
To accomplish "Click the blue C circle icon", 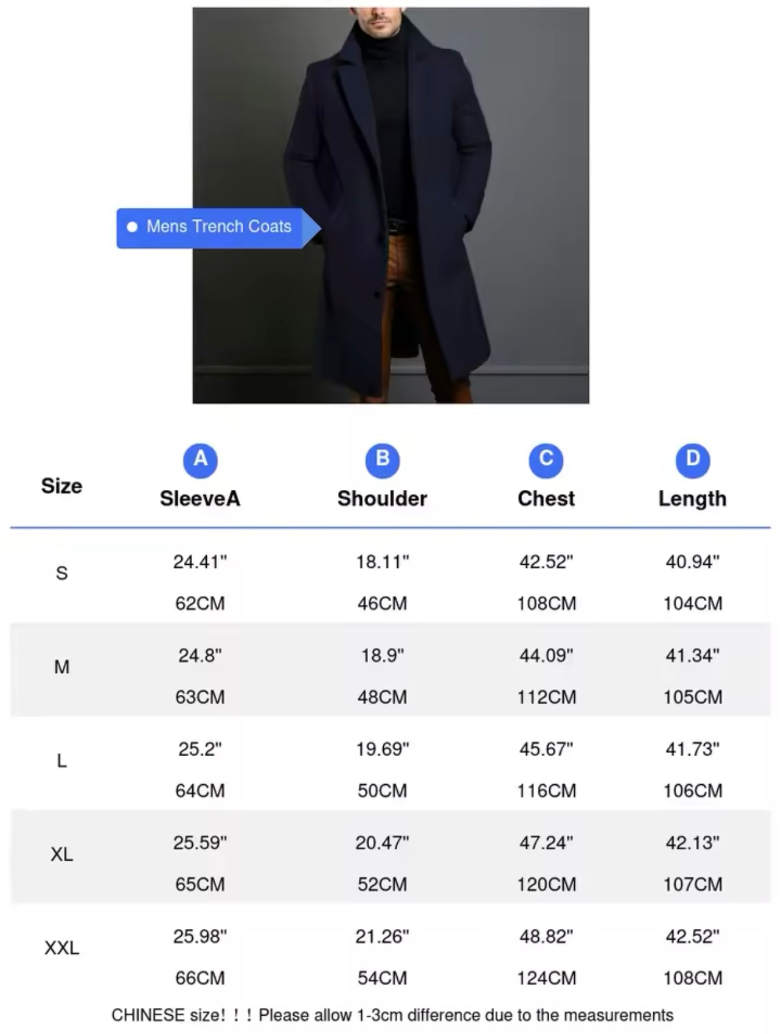I will [x=546, y=460].
